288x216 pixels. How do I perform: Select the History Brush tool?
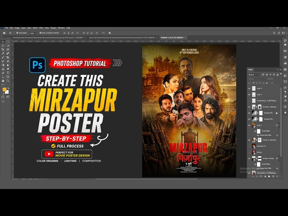coord(3,61)
